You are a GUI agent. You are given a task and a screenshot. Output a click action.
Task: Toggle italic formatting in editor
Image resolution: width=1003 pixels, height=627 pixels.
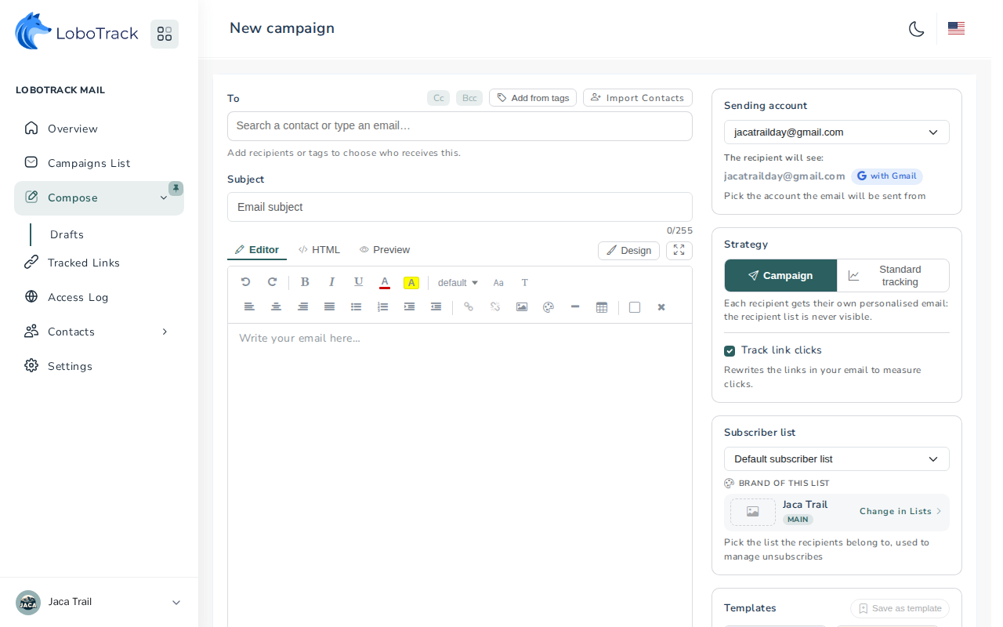coord(332,282)
